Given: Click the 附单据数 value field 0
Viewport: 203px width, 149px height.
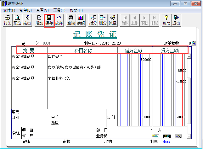Looking at the screenshot, I should [x=190, y=43].
